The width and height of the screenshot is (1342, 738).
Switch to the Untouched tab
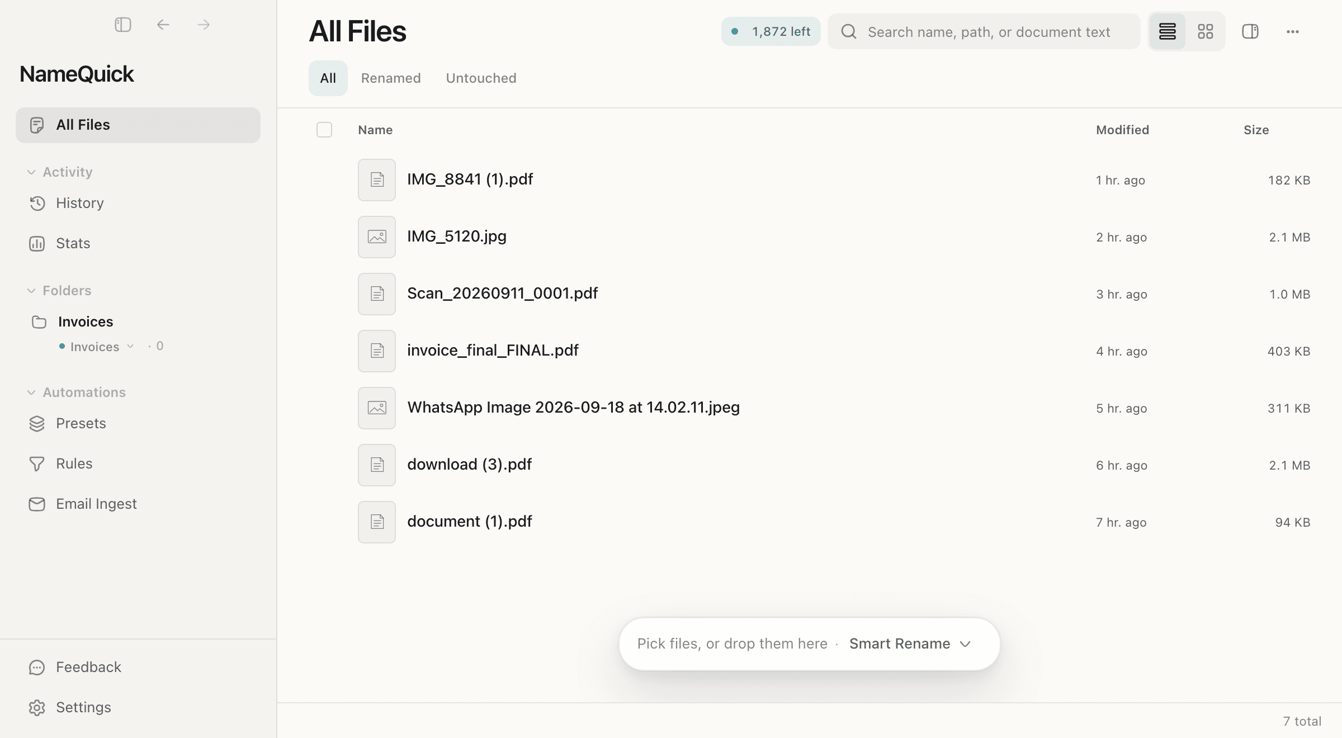tap(481, 78)
